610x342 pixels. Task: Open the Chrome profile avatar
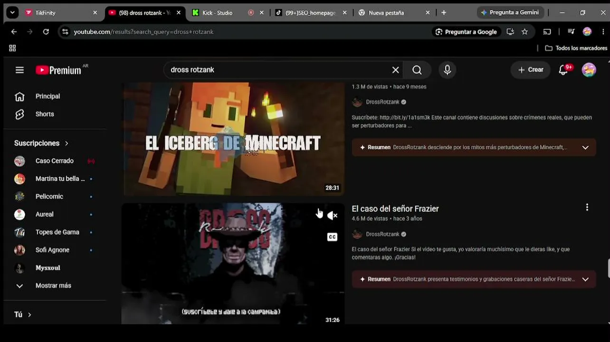click(587, 32)
